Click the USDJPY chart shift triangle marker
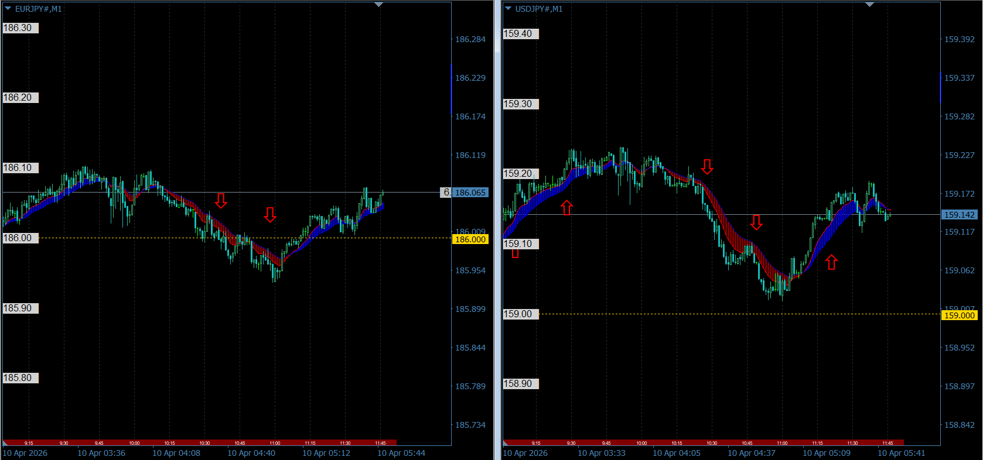The height and width of the screenshot is (460, 983). point(869,5)
